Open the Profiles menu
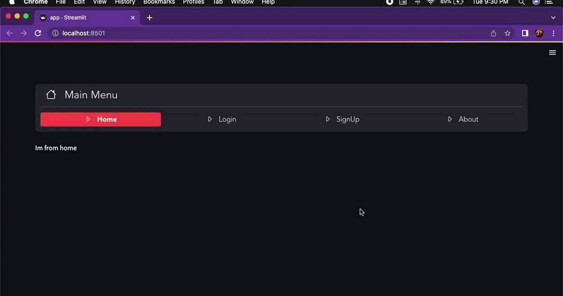563x296 pixels. [193, 2]
